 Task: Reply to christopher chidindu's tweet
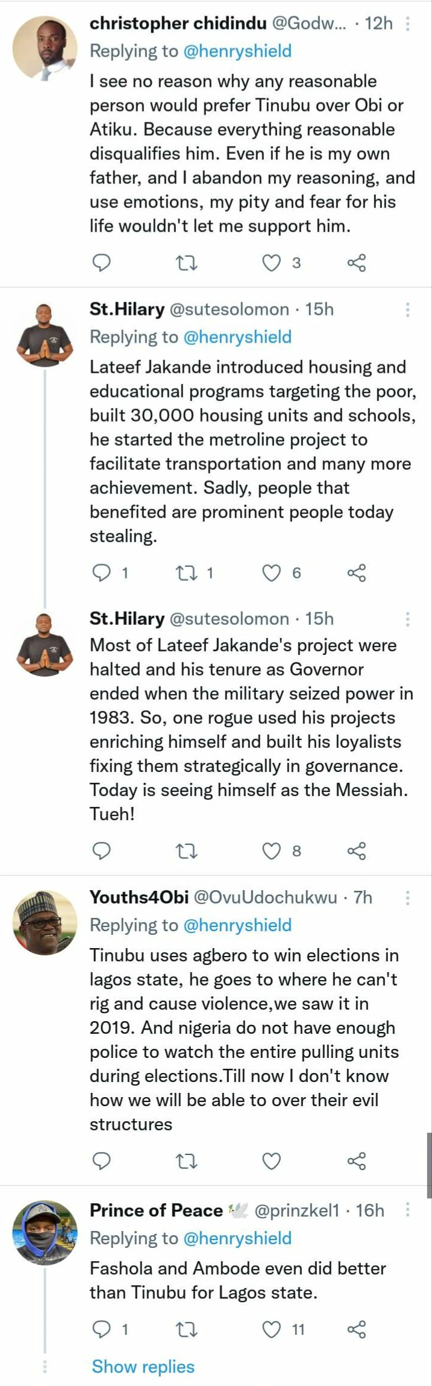(101, 262)
